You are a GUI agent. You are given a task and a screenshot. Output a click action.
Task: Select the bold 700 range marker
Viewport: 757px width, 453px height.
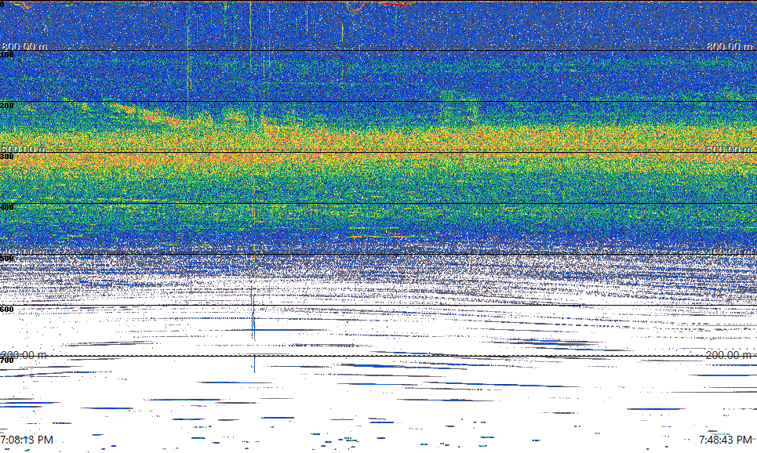click(7, 361)
